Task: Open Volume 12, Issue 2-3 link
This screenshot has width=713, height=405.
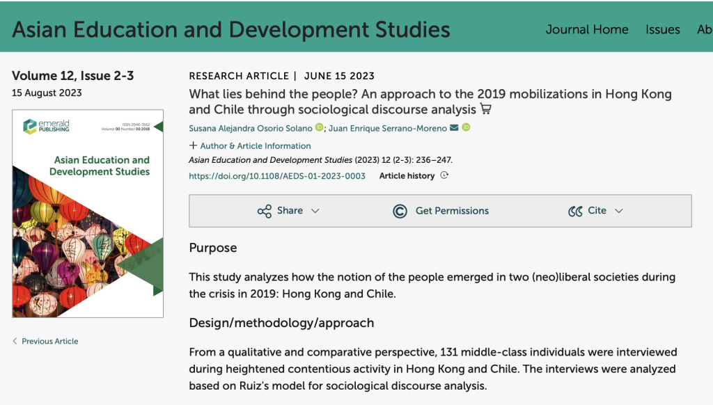Action: [71, 76]
